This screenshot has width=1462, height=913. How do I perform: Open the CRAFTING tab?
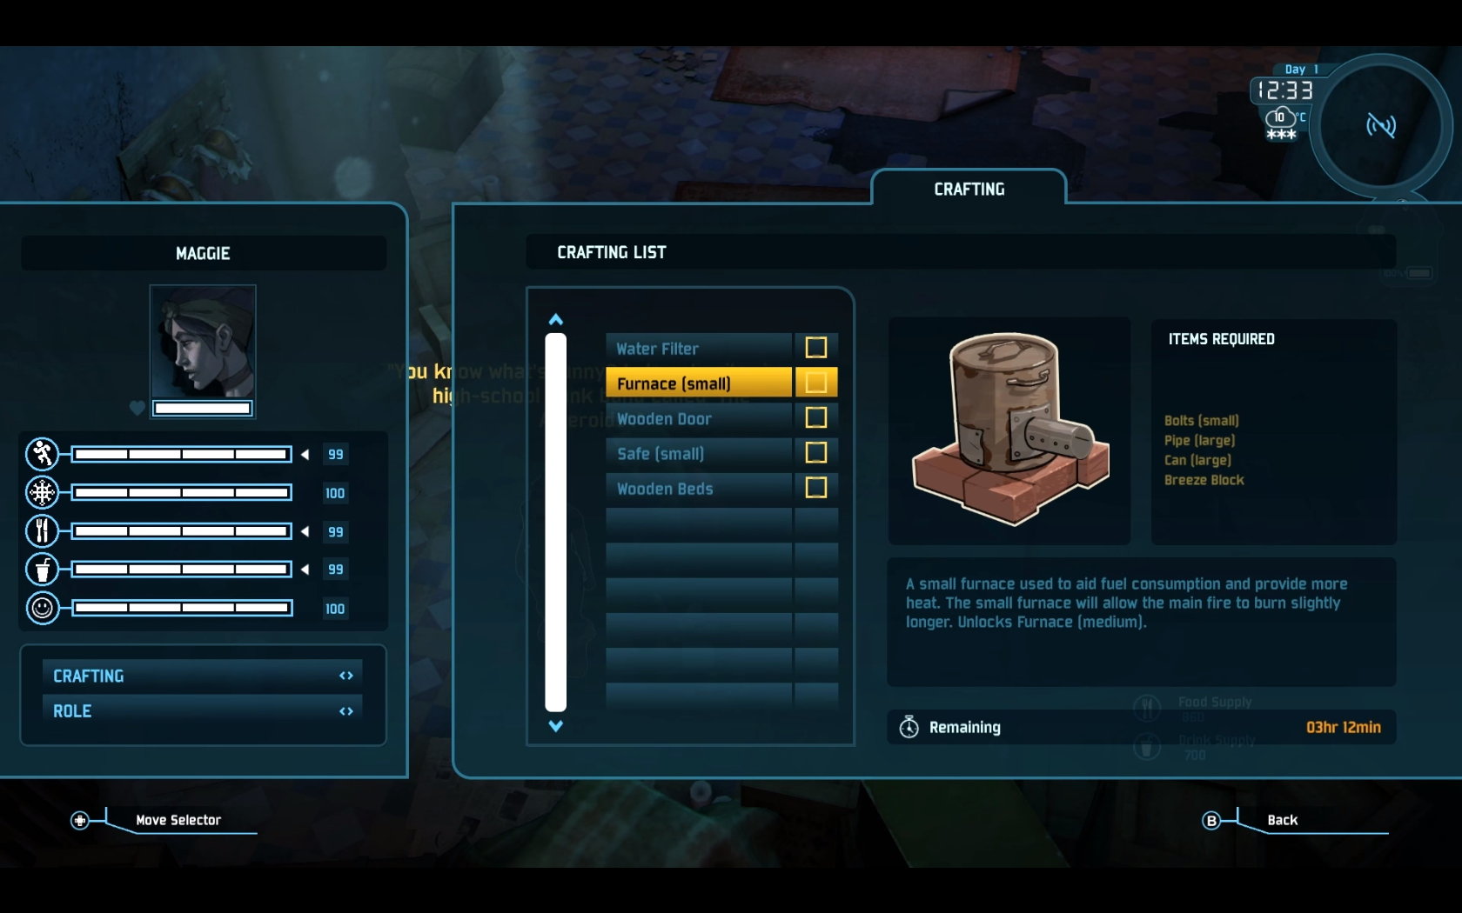coord(969,189)
